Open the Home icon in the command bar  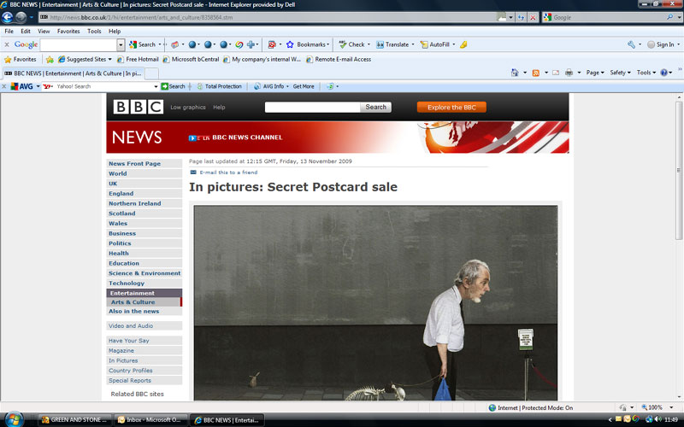tap(515, 73)
